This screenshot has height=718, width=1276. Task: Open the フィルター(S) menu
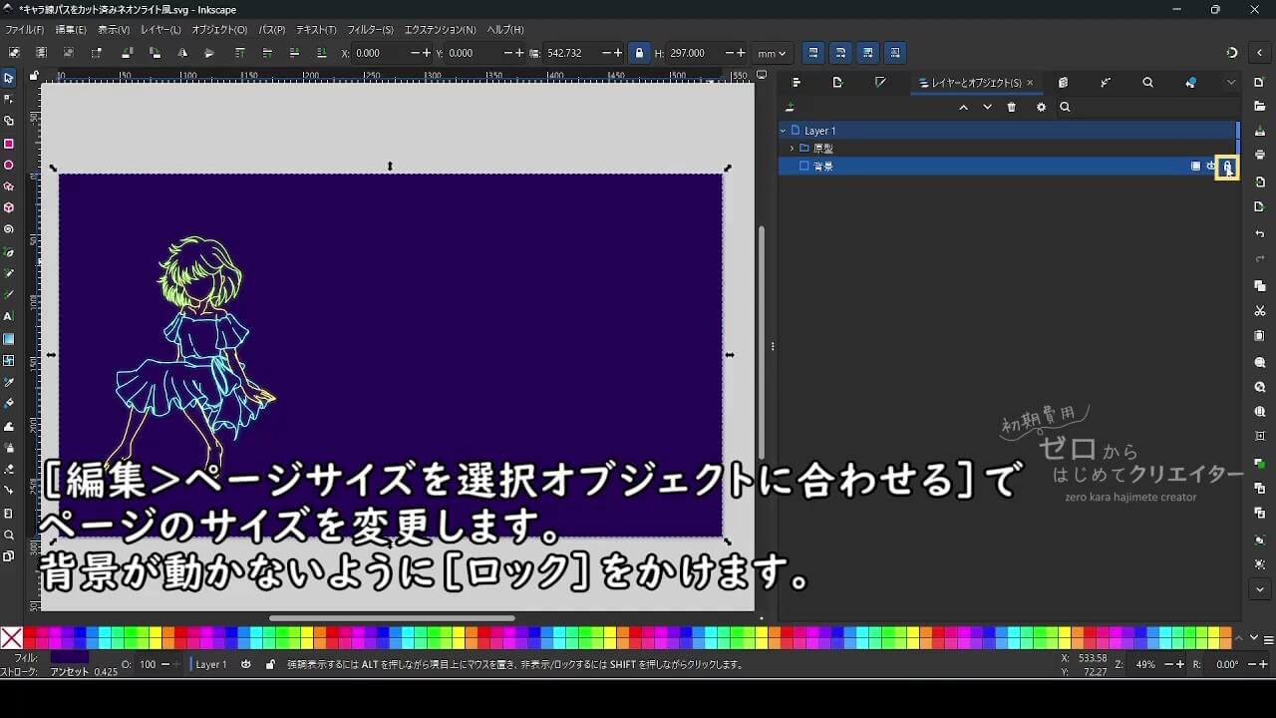(370, 30)
